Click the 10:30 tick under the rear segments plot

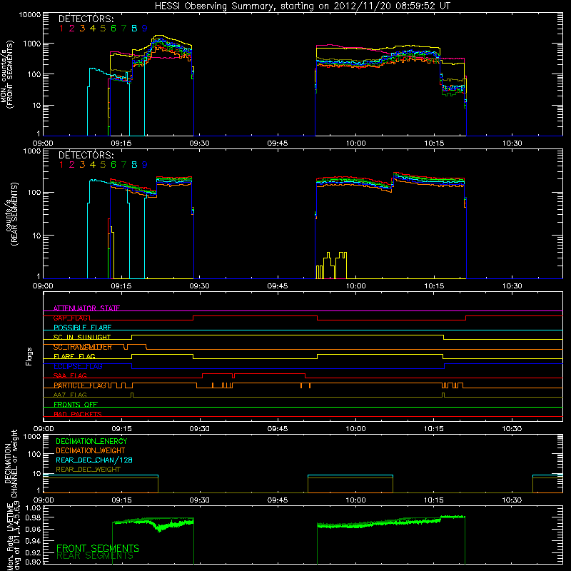[512, 286]
